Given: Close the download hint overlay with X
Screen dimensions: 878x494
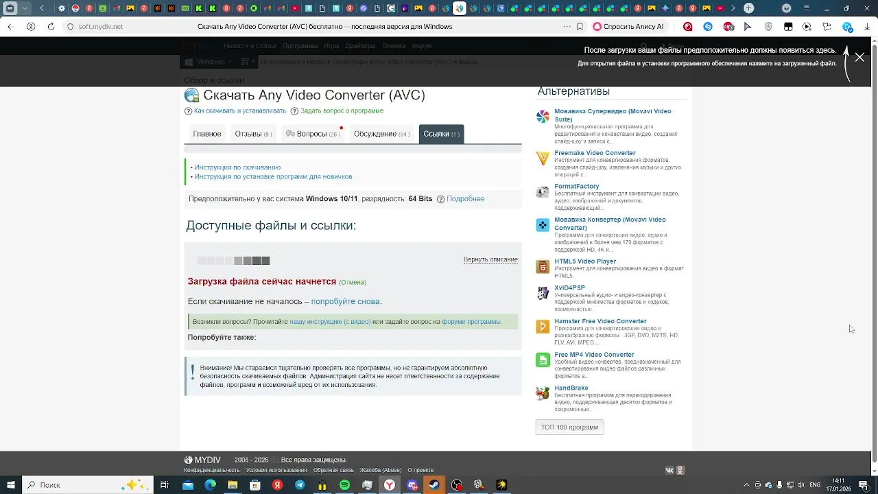Looking at the screenshot, I should (x=859, y=58).
